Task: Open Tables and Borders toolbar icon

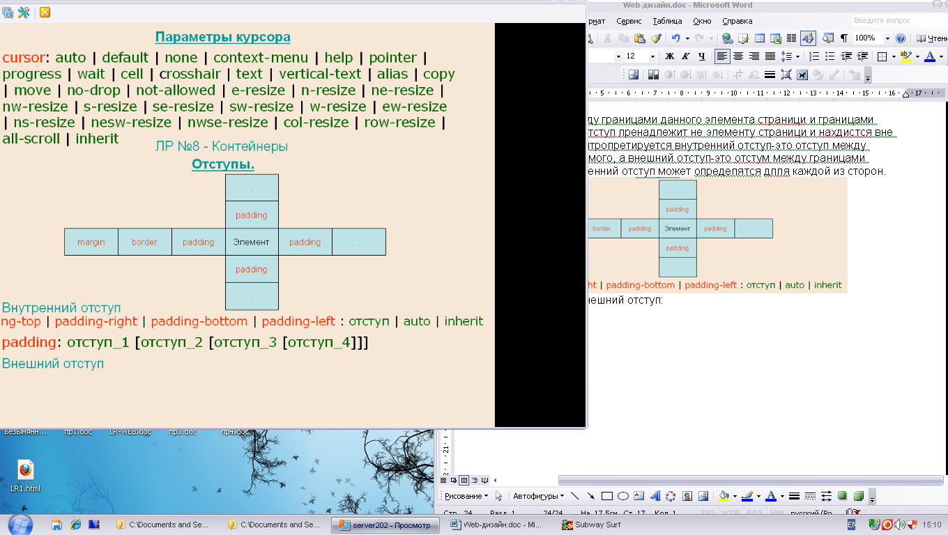Action: (x=743, y=38)
